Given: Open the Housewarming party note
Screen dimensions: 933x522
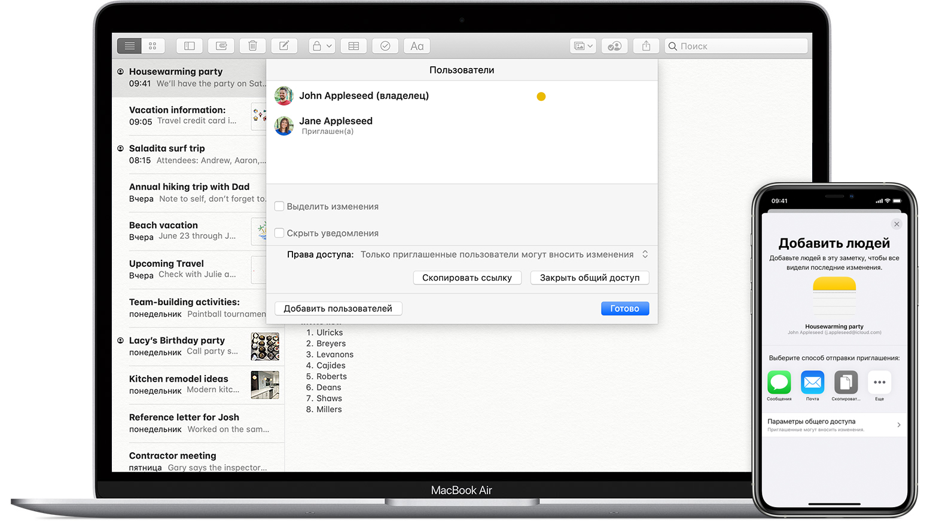Looking at the screenshot, I should (190, 78).
